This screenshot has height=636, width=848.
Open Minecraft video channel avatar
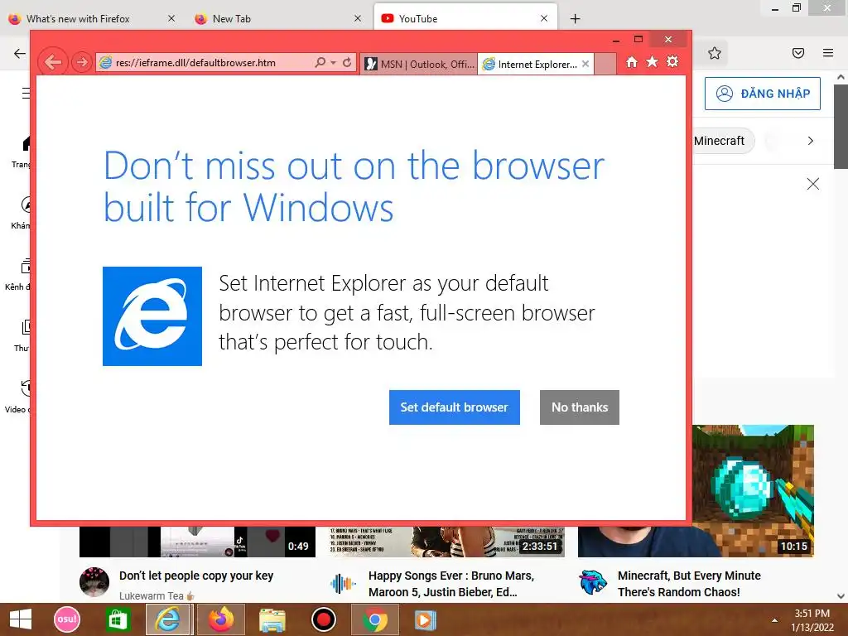[x=593, y=583]
